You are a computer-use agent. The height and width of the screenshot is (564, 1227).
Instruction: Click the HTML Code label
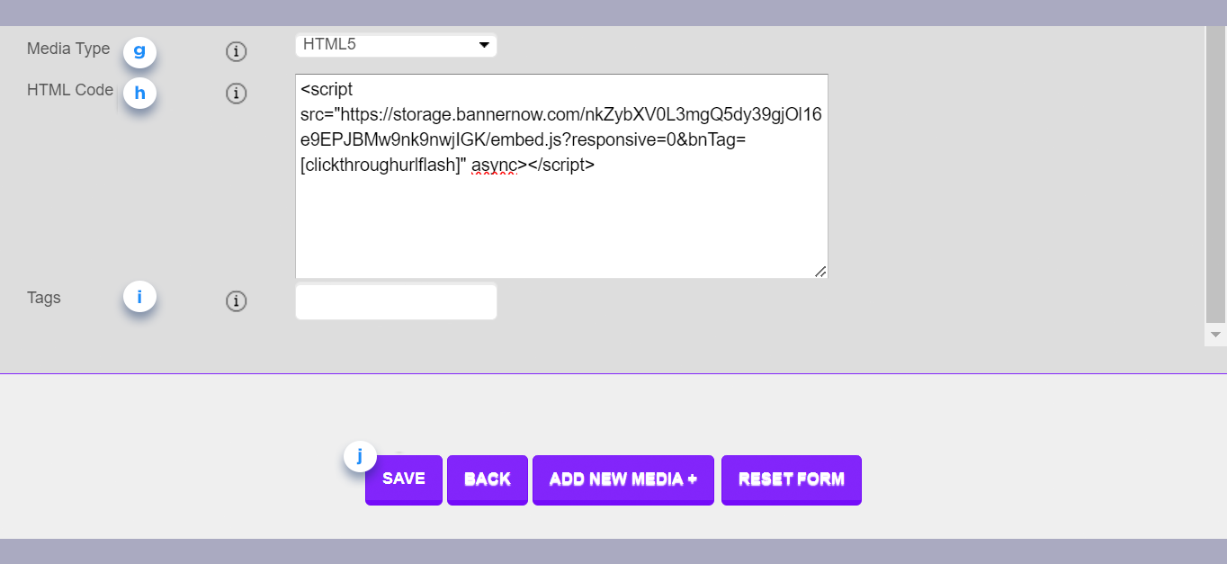tap(70, 90)
